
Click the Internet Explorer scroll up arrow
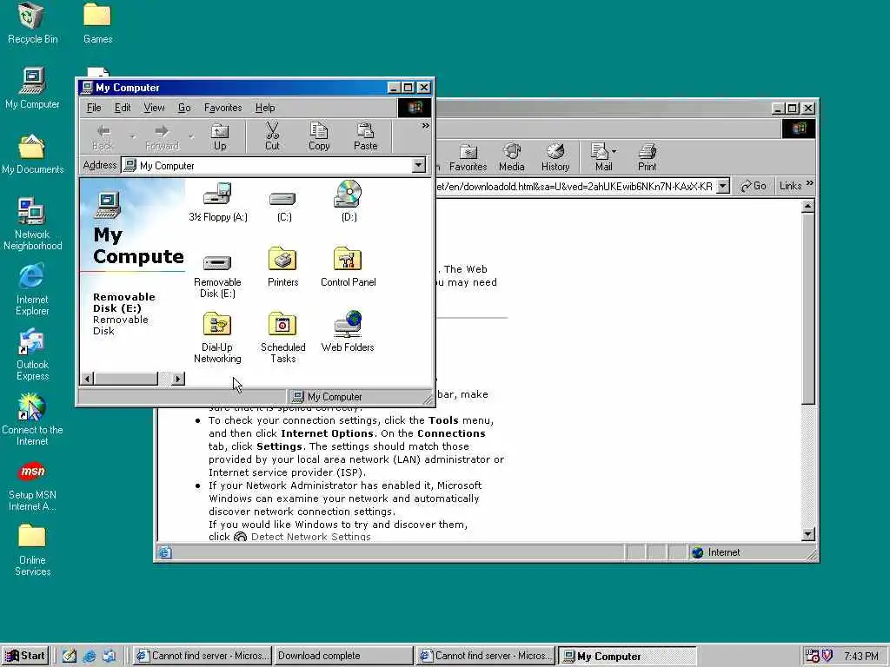[808, 206]
